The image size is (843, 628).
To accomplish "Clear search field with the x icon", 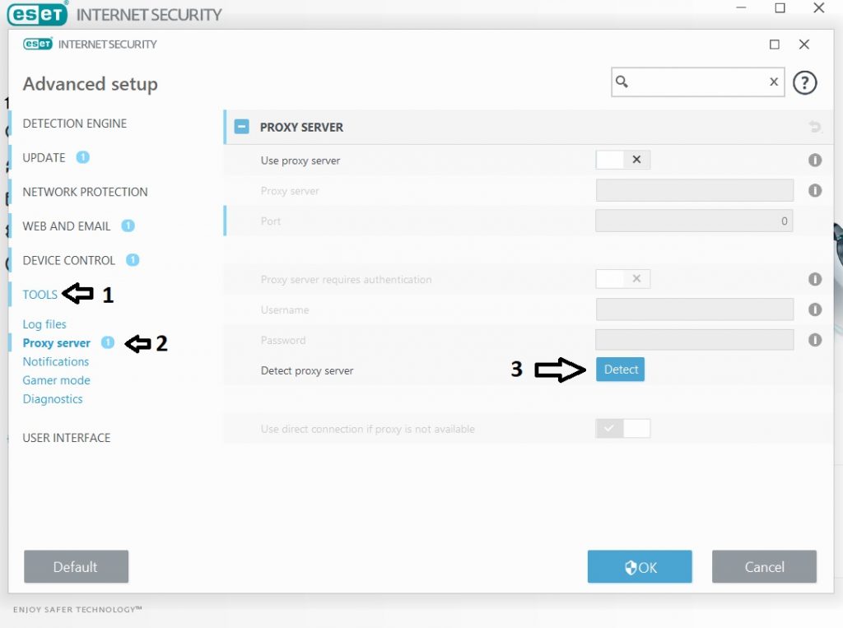I will coord(774,81).
